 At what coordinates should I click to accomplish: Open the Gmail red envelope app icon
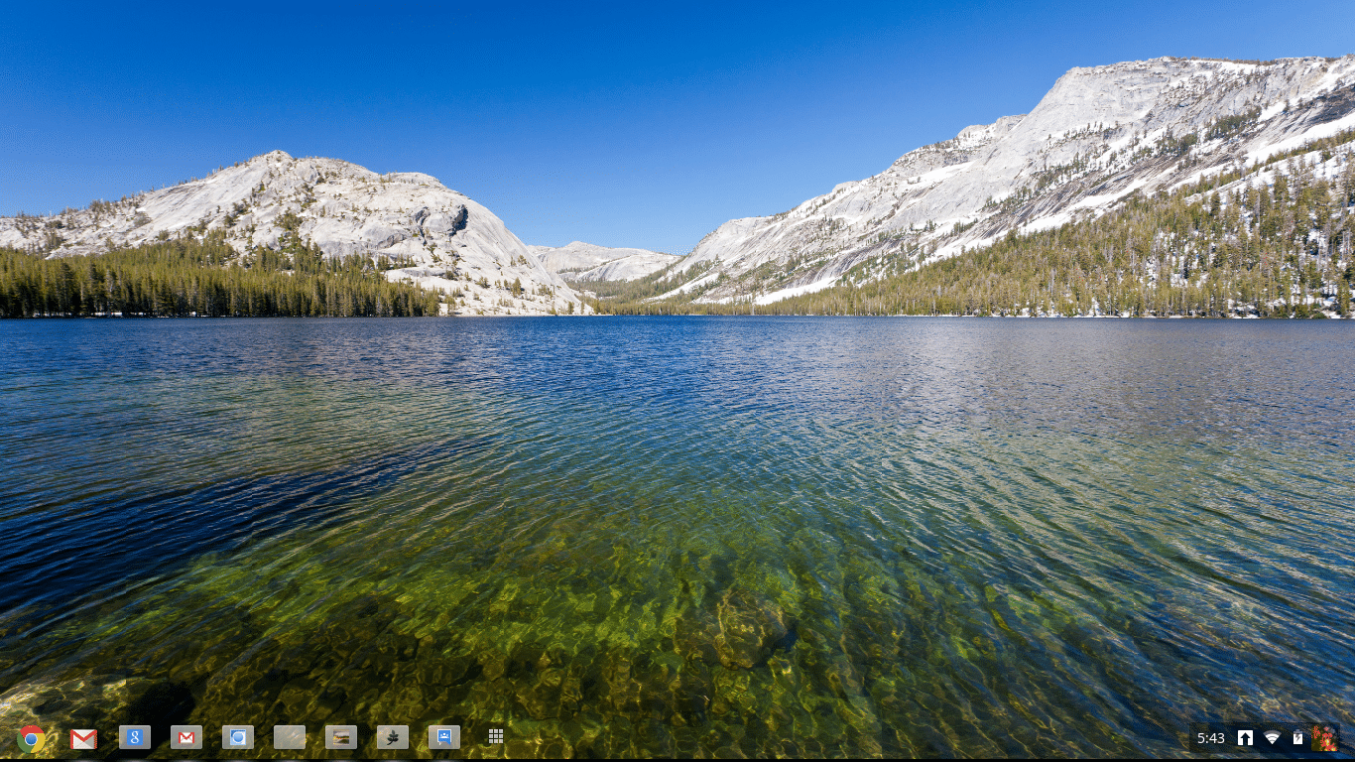pyautogui.click(x=83, y=738)
